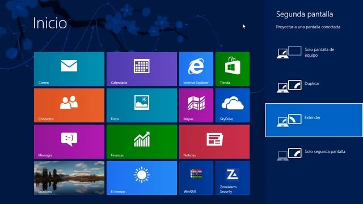This screenshot has width=363, height=204.
Task: Open the SkyDrive cloud tile
Action: [233, 105]
